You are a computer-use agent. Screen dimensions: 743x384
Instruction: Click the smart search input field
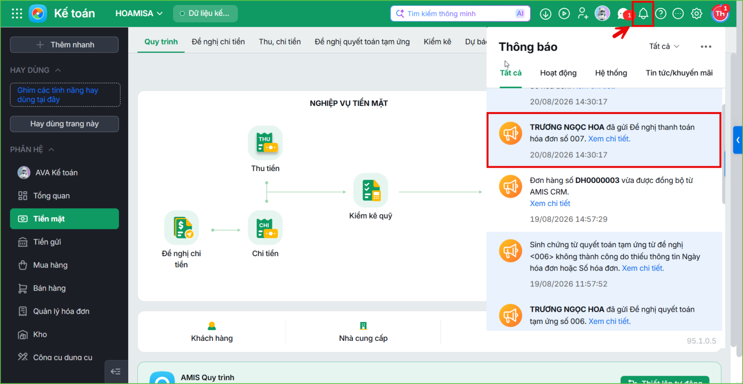pos(459,13)
